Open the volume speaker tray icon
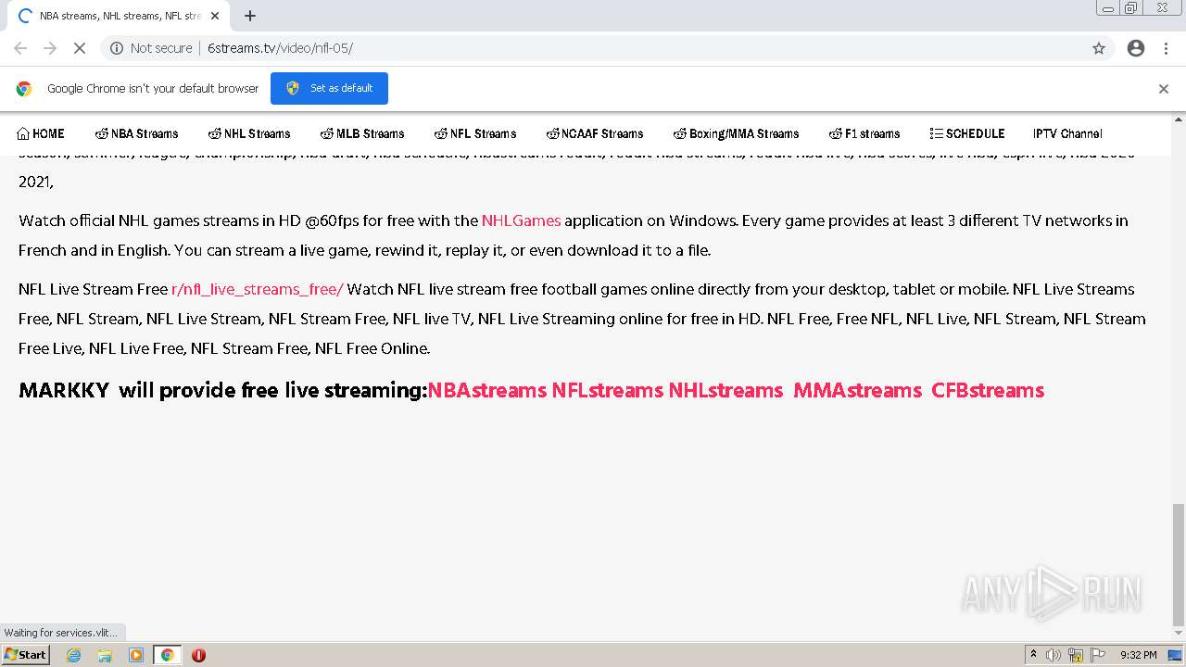Image resolution: width=1186 pixels, height=667 pixels. [1054, 655]
